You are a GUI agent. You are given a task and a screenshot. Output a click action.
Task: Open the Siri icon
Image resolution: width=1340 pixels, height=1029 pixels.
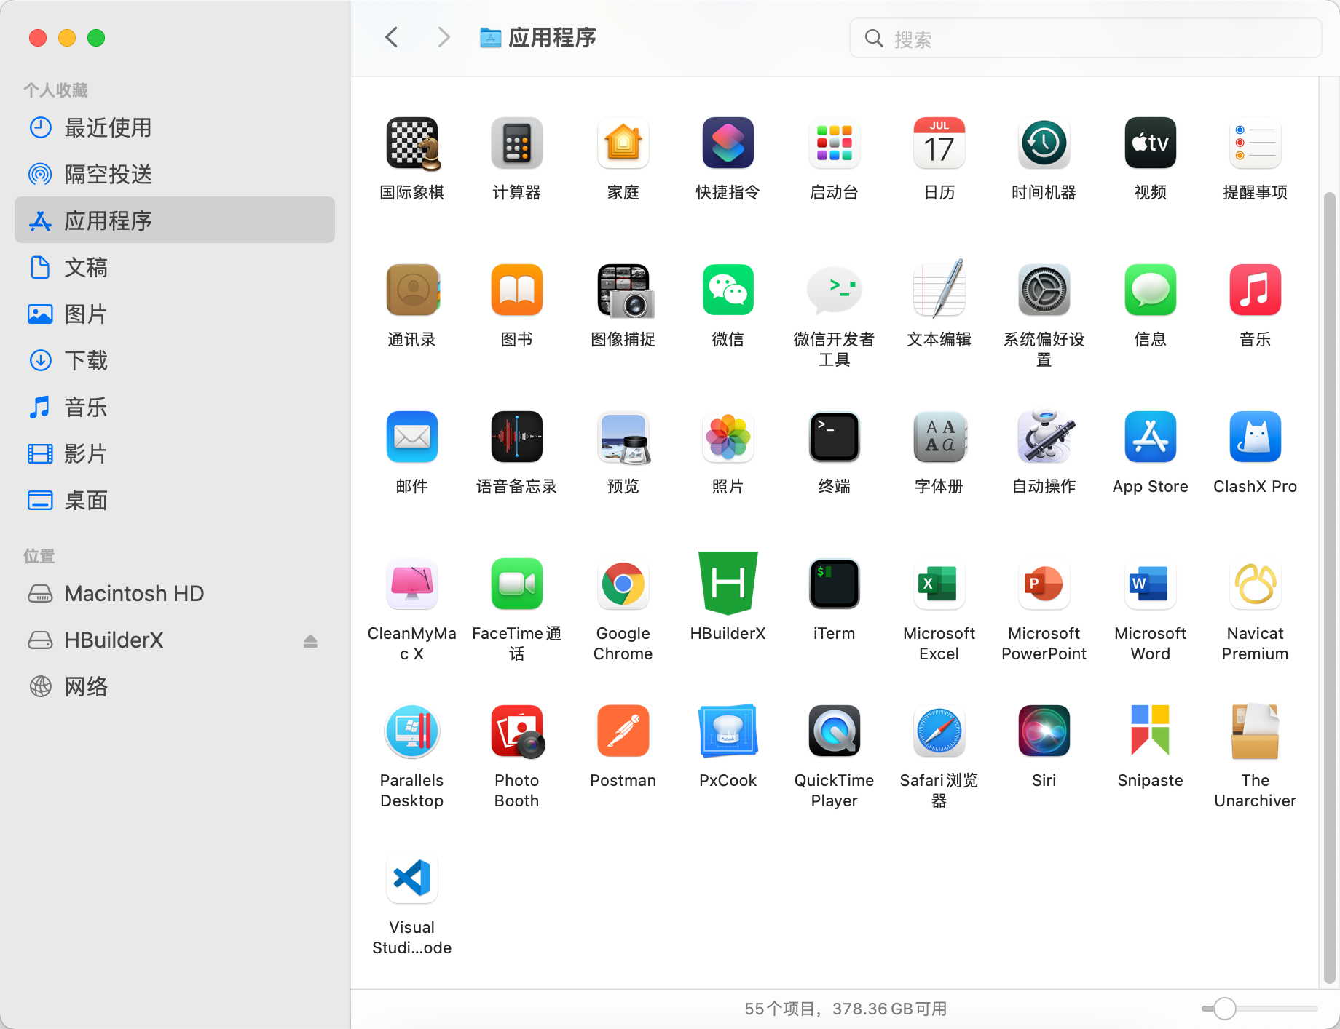tap(1044, 731)
